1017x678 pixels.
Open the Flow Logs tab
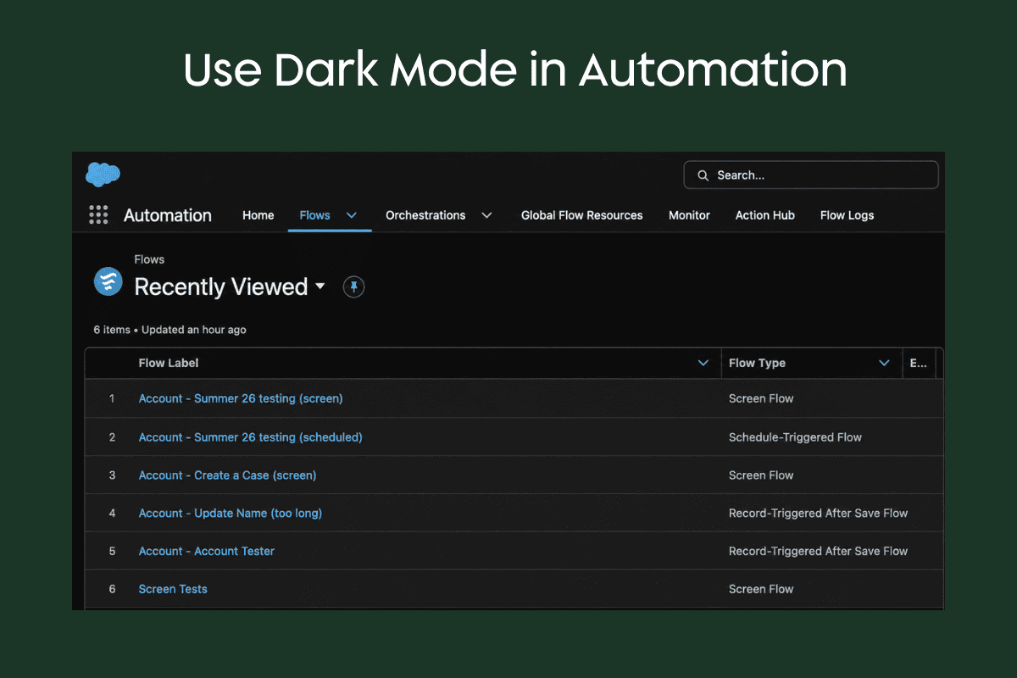click(847, 215)
